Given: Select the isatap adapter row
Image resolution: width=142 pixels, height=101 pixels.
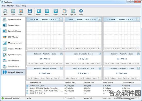Looking at the screenshot, I should (x=83, y=91).
